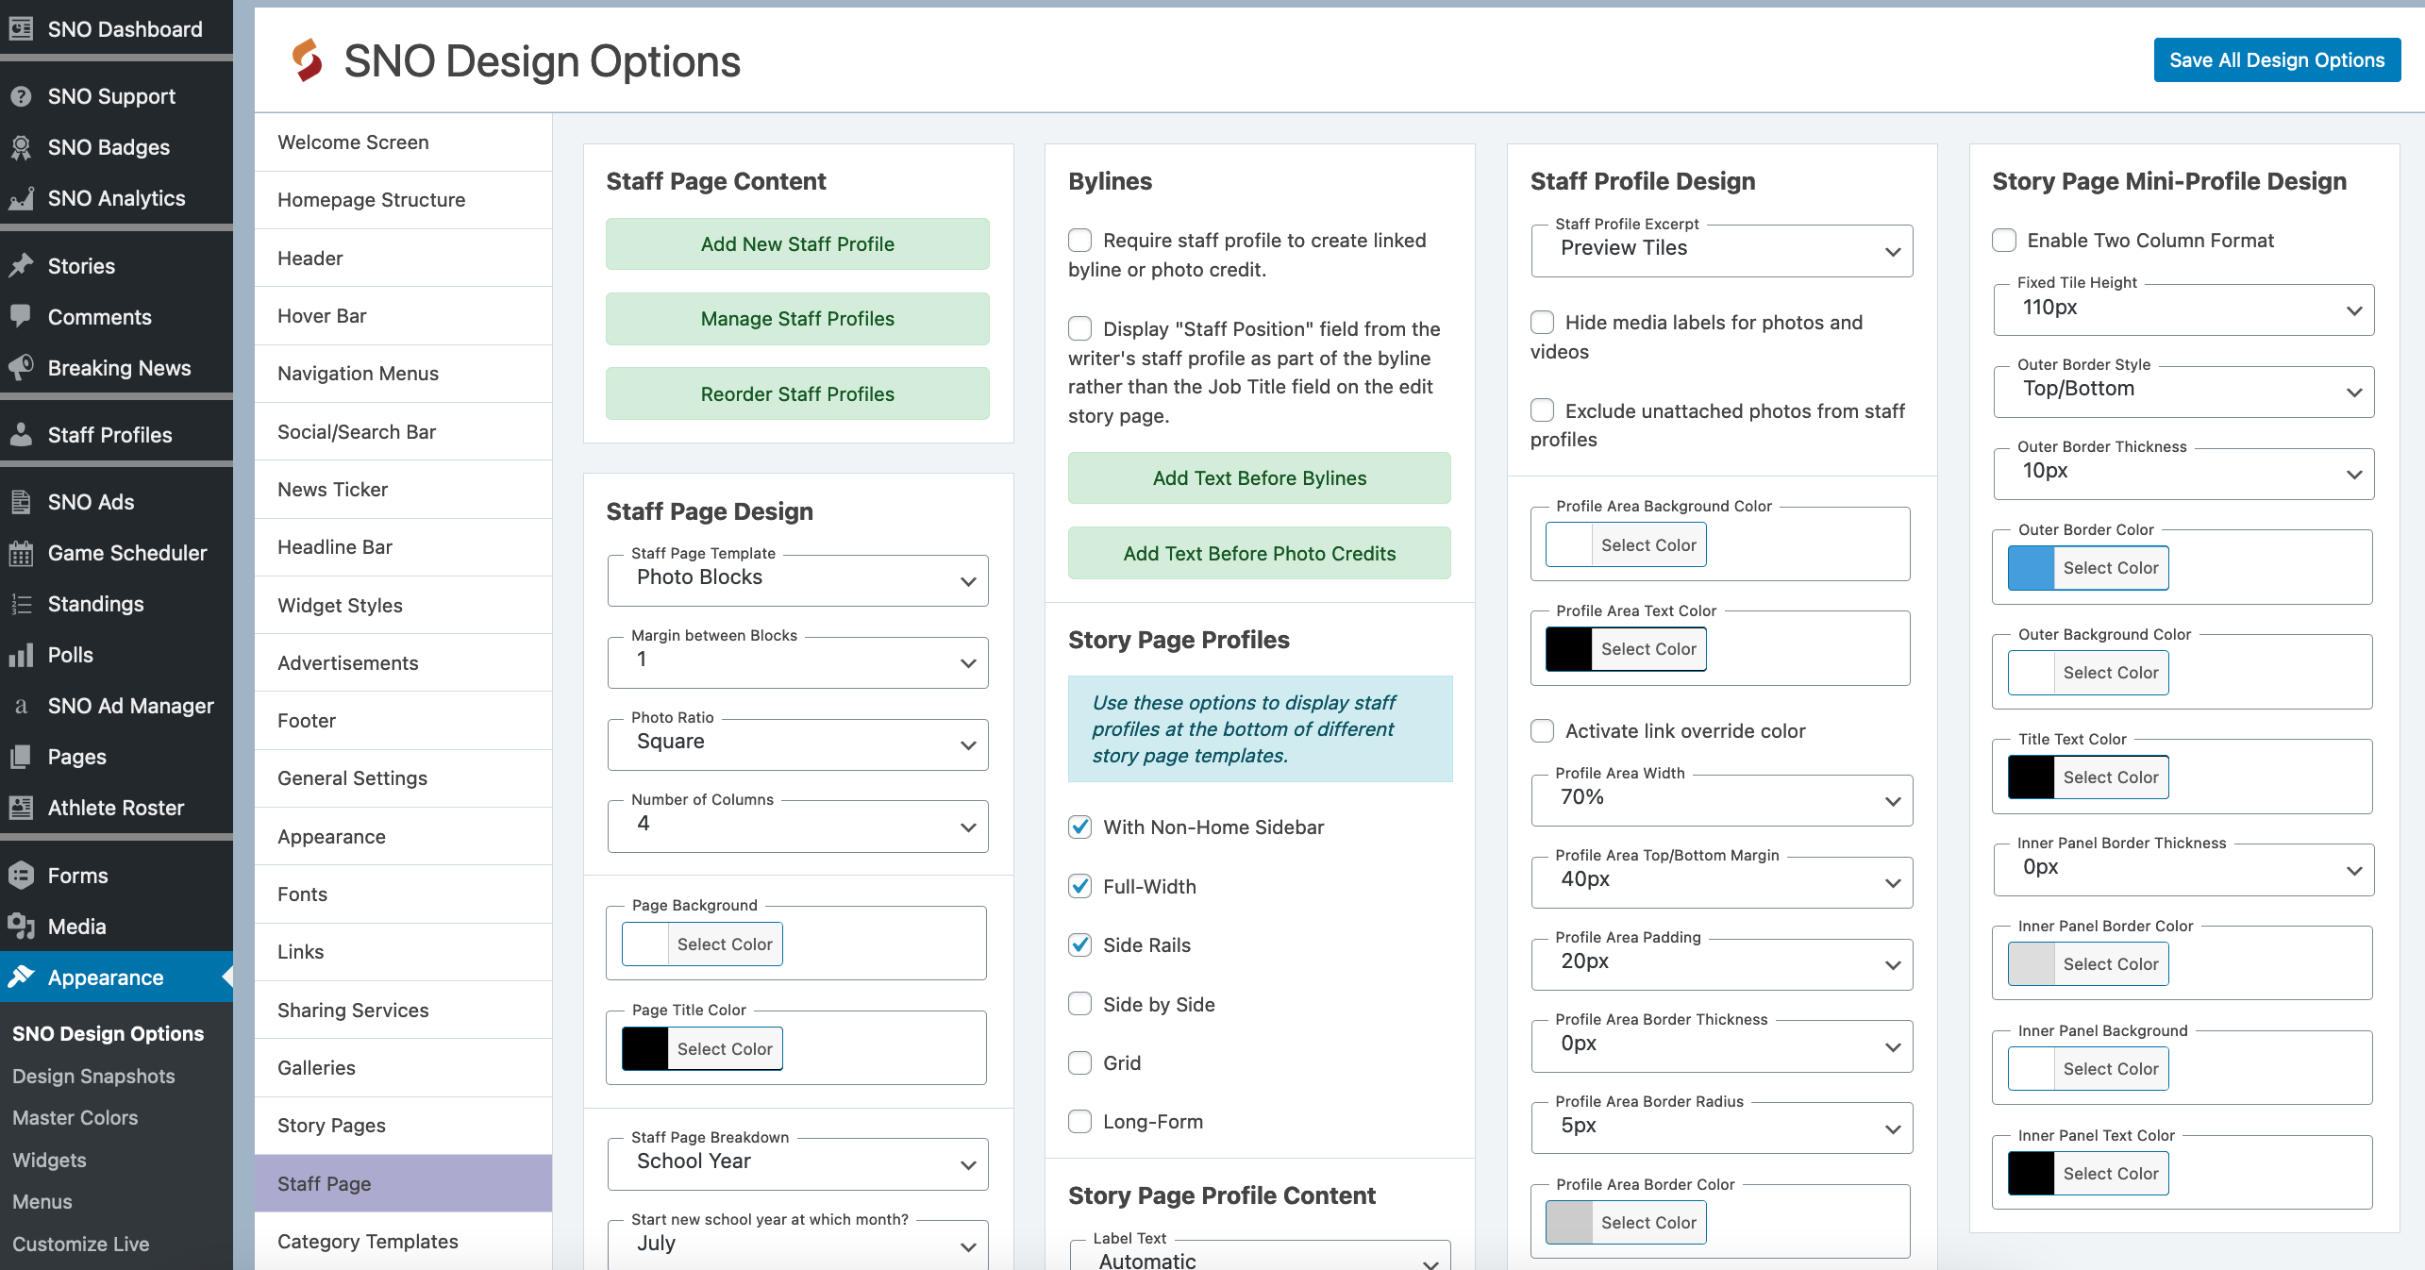This screenshot has width=2425, height=1270.
Task: Toggle Hide media labels for photos checkbox
Action: pyautogui.click(x=1543, y=323)
